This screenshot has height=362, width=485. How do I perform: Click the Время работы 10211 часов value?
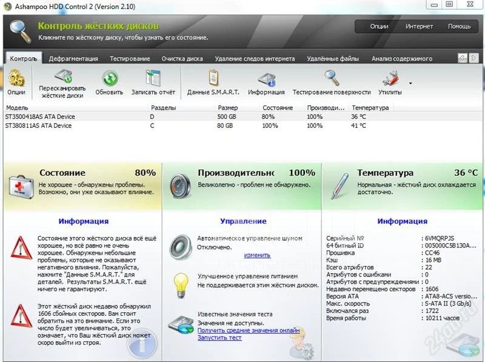(x=443, y=318)
